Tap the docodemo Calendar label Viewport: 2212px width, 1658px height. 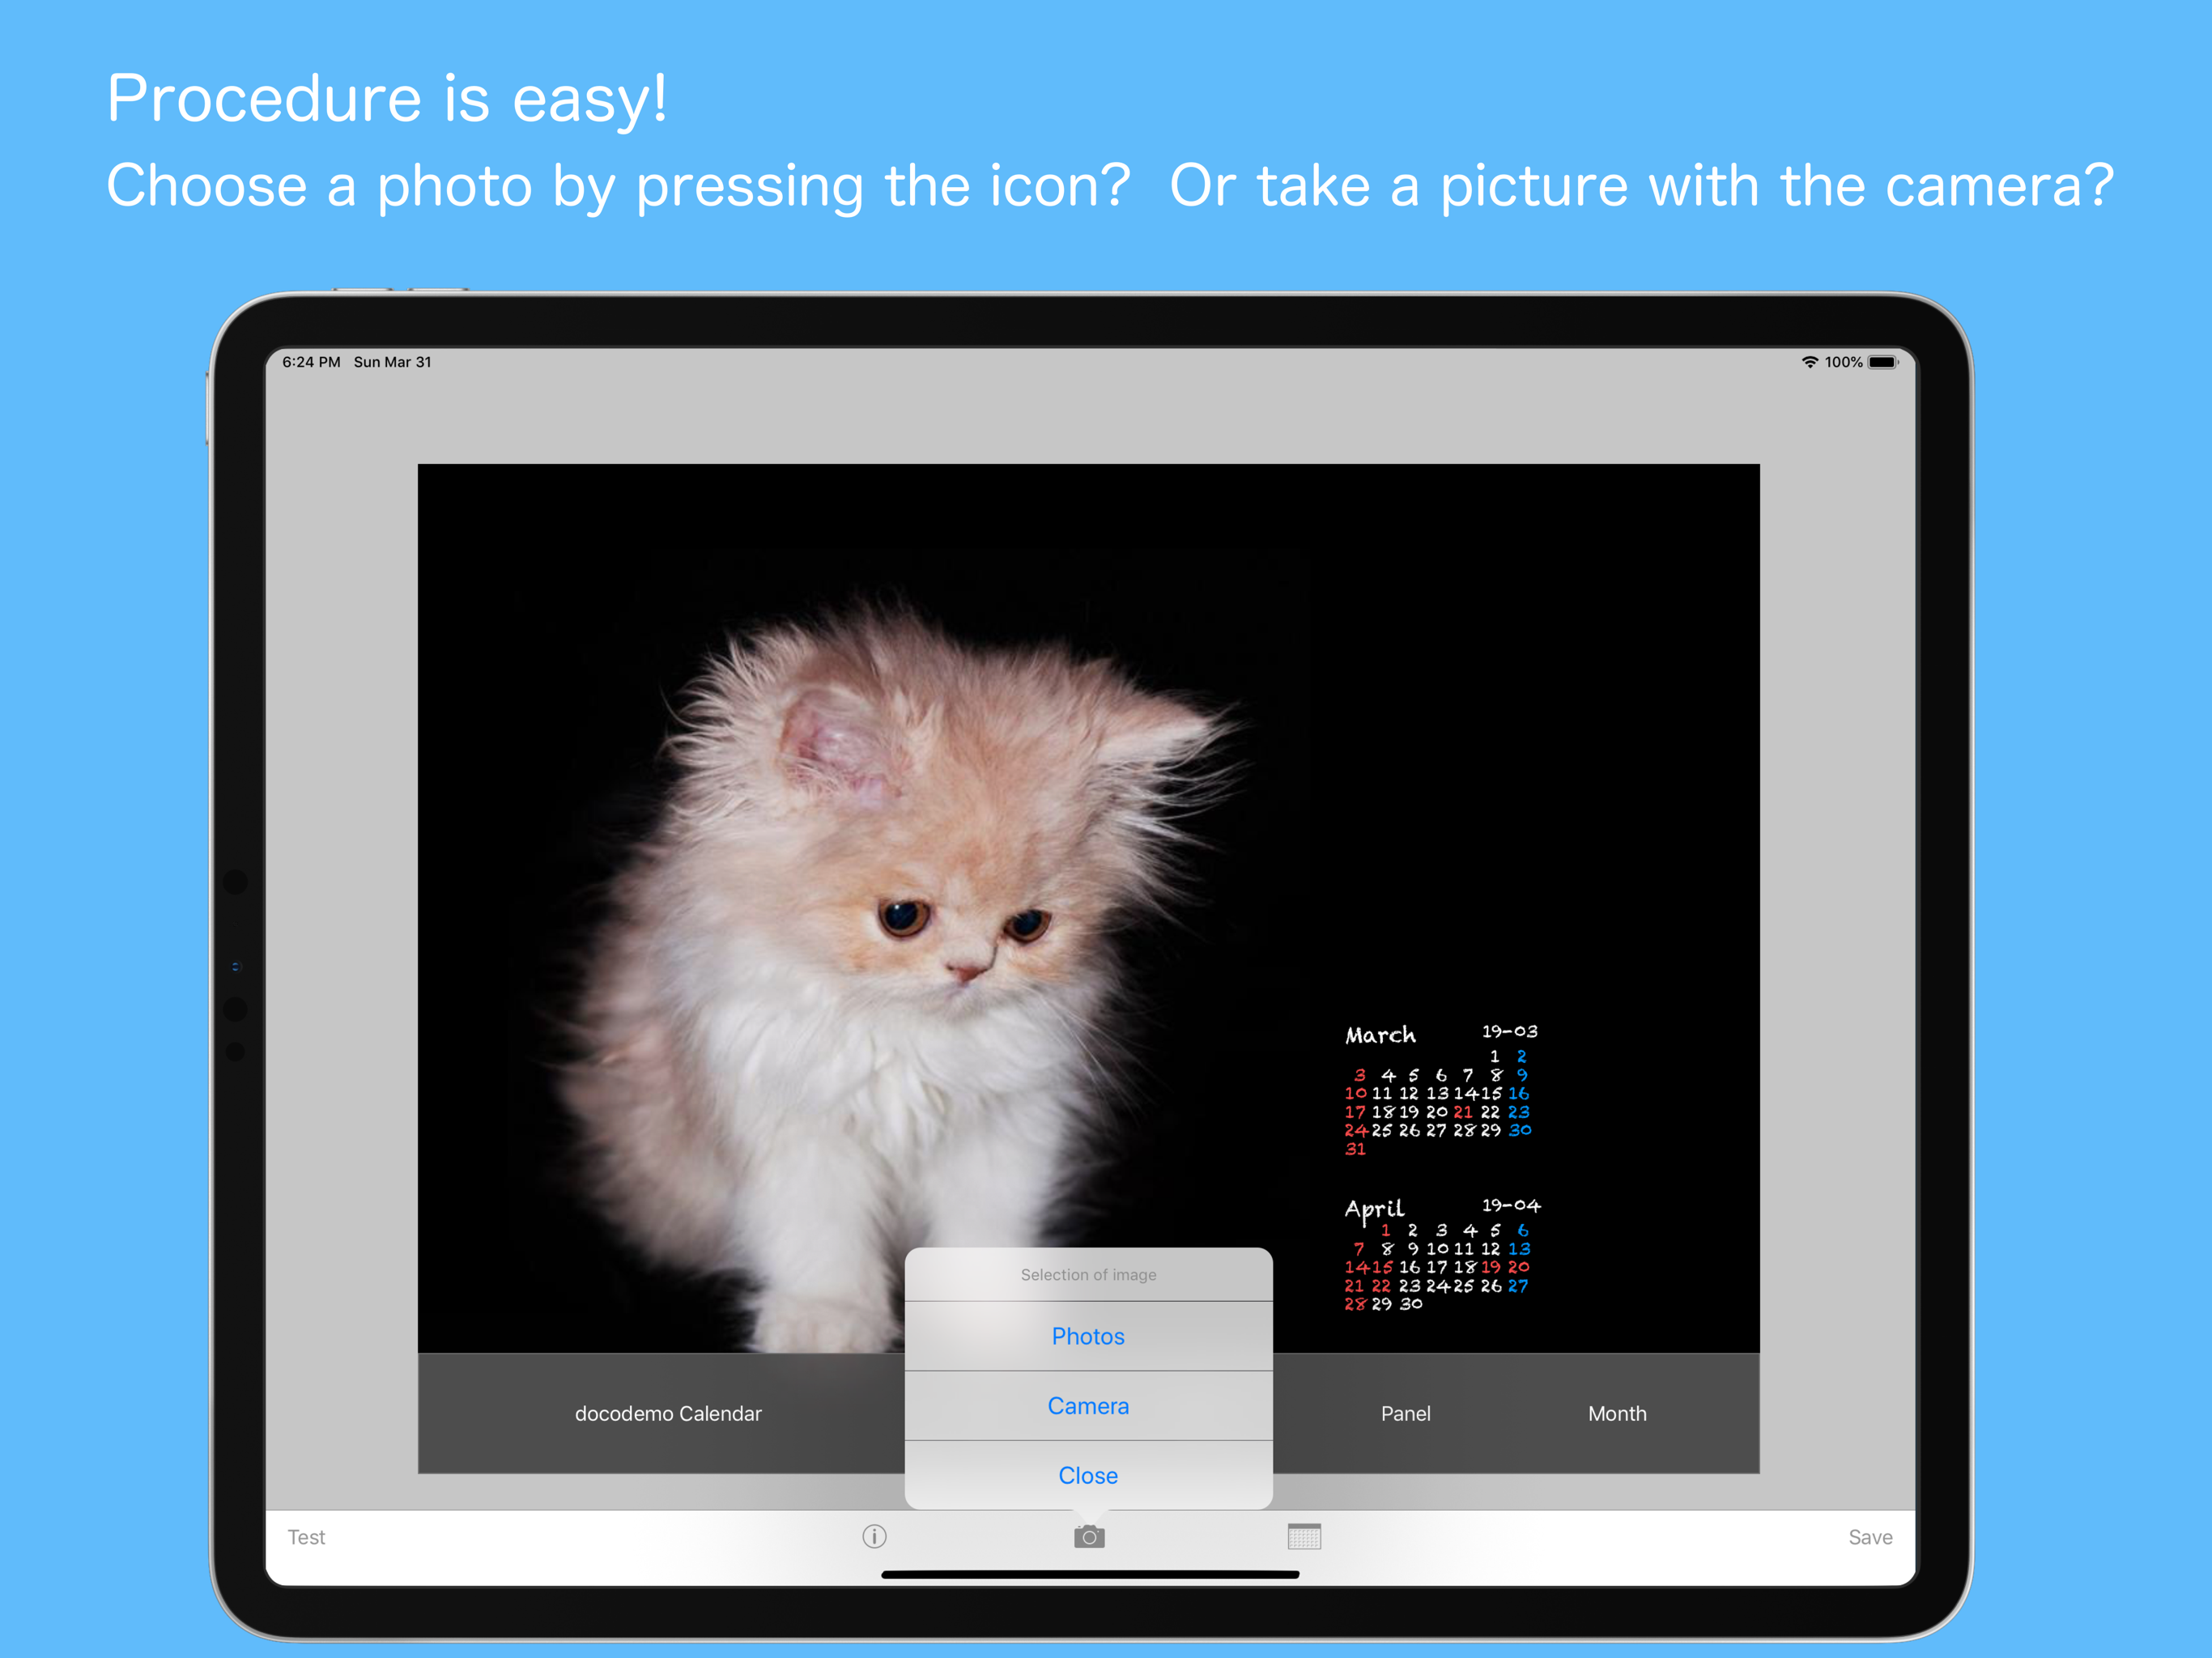point(668,1413)
